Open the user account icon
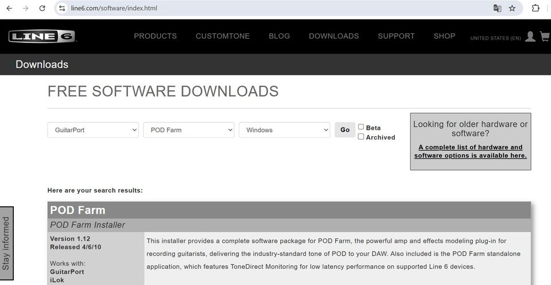The height and width of the screenshot is (285, 551). pos(530,36)
